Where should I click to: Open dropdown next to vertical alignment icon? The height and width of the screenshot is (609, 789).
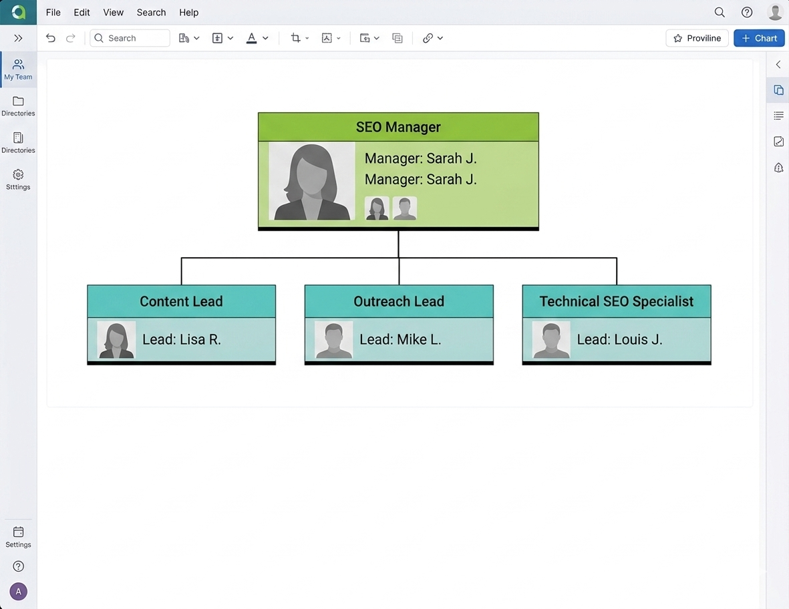(x=230, y=38)
